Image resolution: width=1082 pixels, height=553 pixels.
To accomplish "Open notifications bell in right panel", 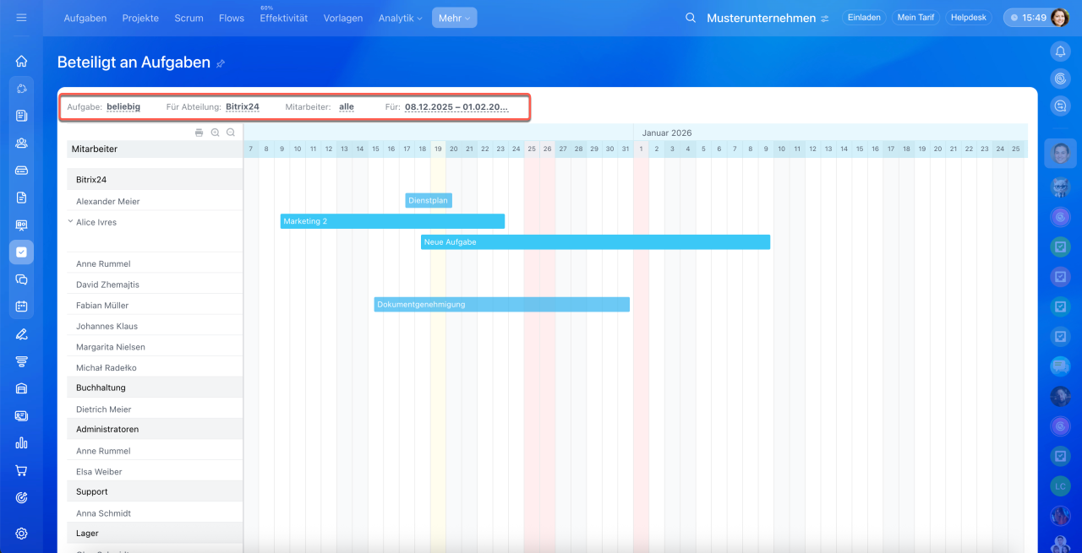I will click(x=1060, y=52).
